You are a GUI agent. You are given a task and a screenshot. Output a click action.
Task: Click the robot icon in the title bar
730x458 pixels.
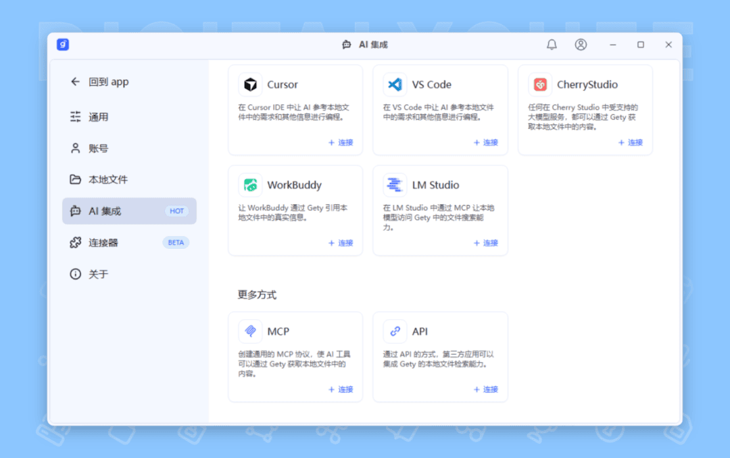click(346, 44)
